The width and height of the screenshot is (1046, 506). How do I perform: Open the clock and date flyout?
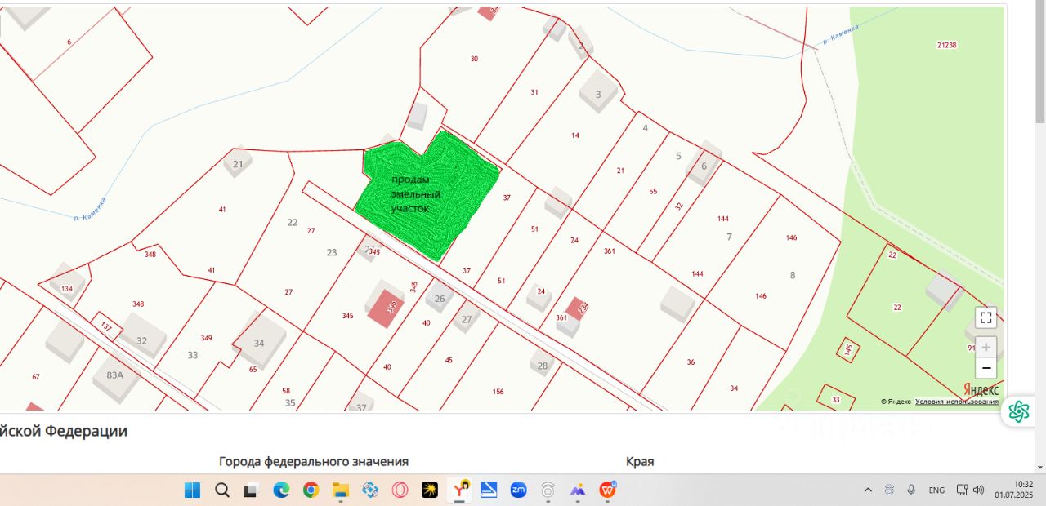(x=1012, y=490)
